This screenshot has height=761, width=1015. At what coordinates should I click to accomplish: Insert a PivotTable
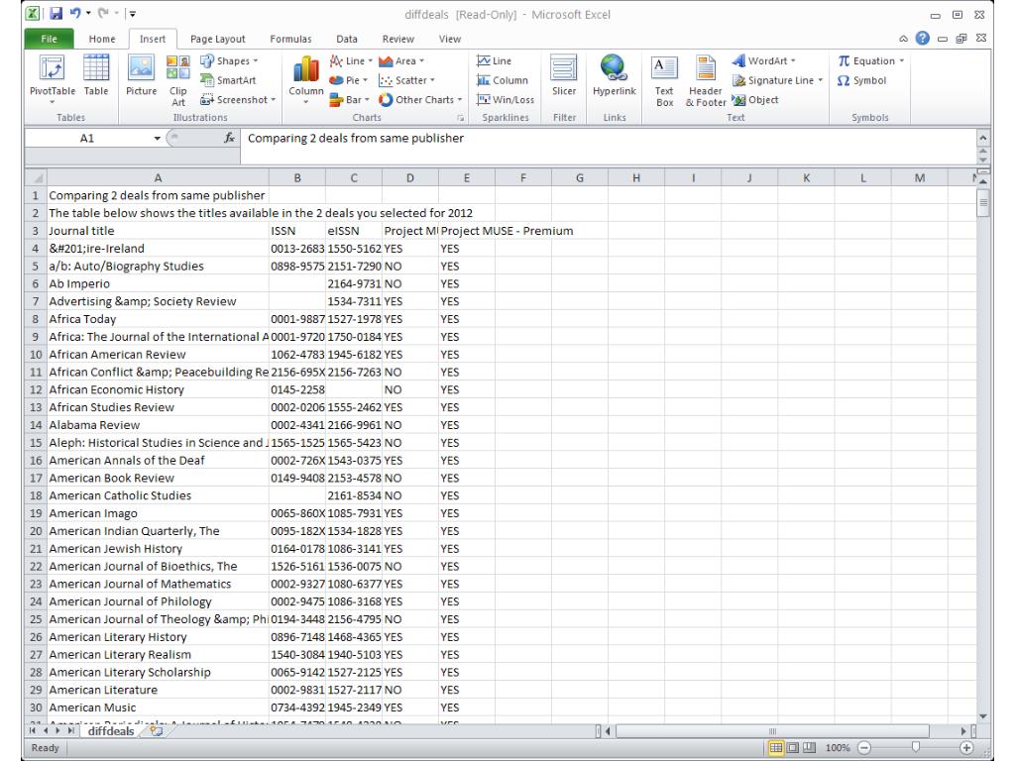(x=52, y=80)
